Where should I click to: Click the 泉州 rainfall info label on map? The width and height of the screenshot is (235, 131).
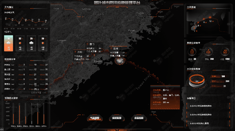[x=118, y=52]
